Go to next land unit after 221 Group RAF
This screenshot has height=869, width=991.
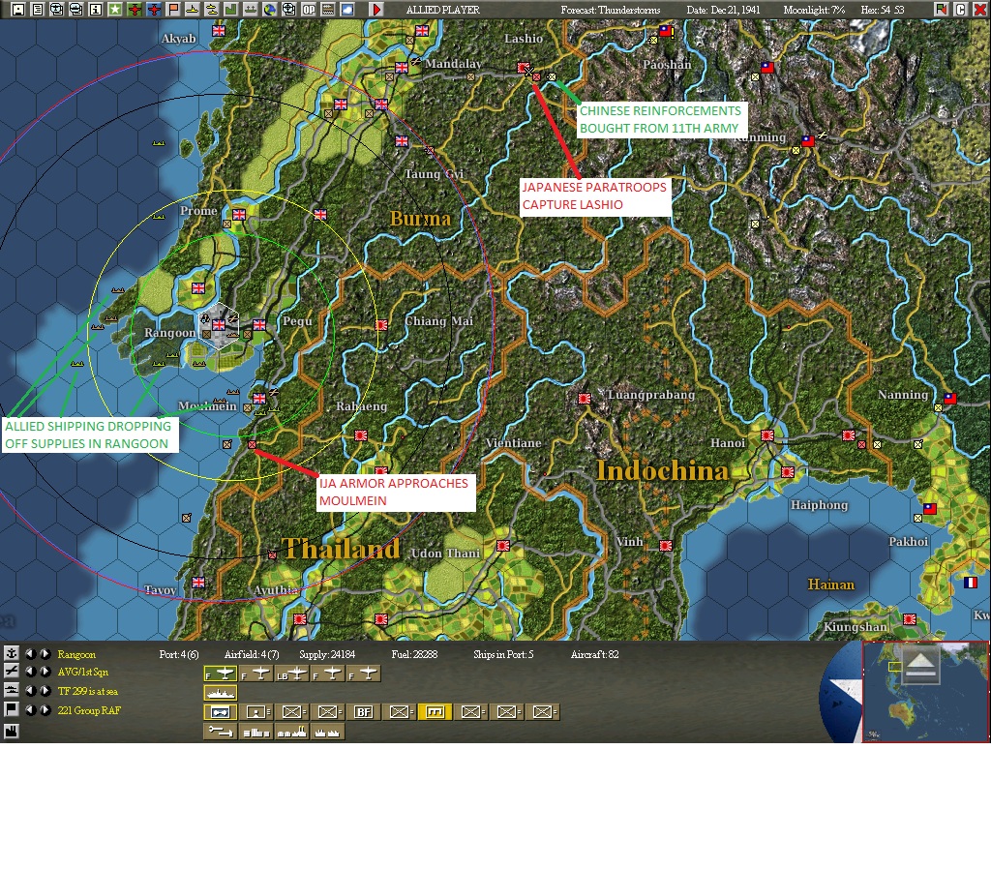(x=45, y=709)
